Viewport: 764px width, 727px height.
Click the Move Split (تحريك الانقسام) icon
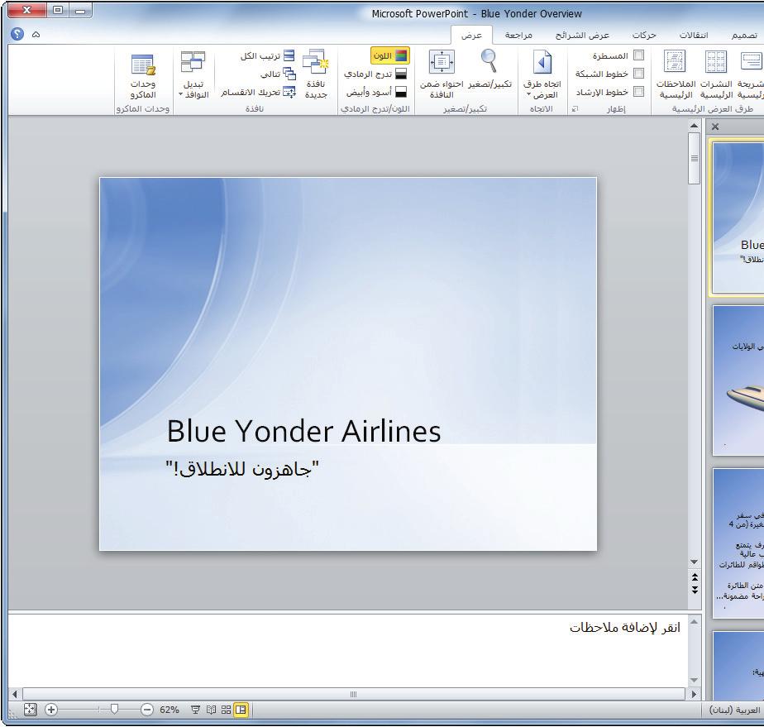289,92
